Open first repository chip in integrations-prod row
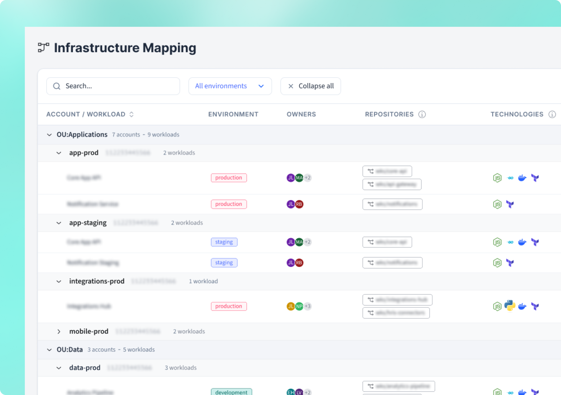 397,300
